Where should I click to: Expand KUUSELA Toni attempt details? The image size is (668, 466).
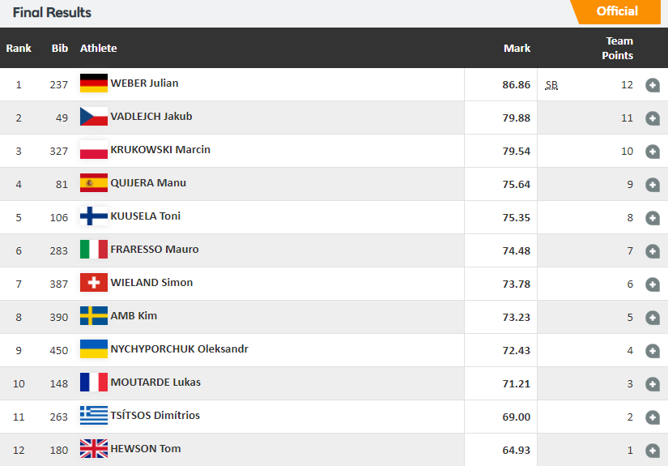[x=653, y=218]
